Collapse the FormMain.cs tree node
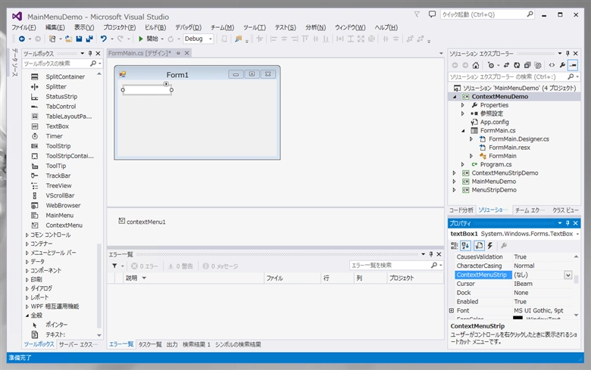This screenshot has height=370, width=591. (463, 131)
